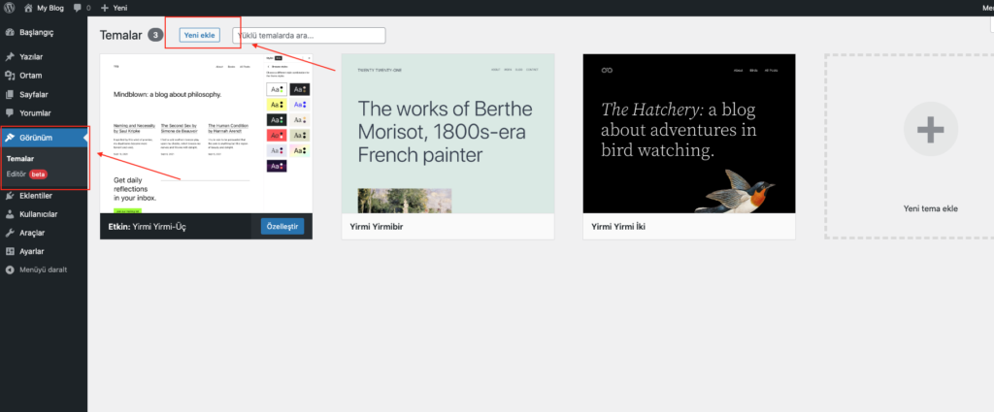
Task: Select the Yazılar pin icon
Action: 10,57
